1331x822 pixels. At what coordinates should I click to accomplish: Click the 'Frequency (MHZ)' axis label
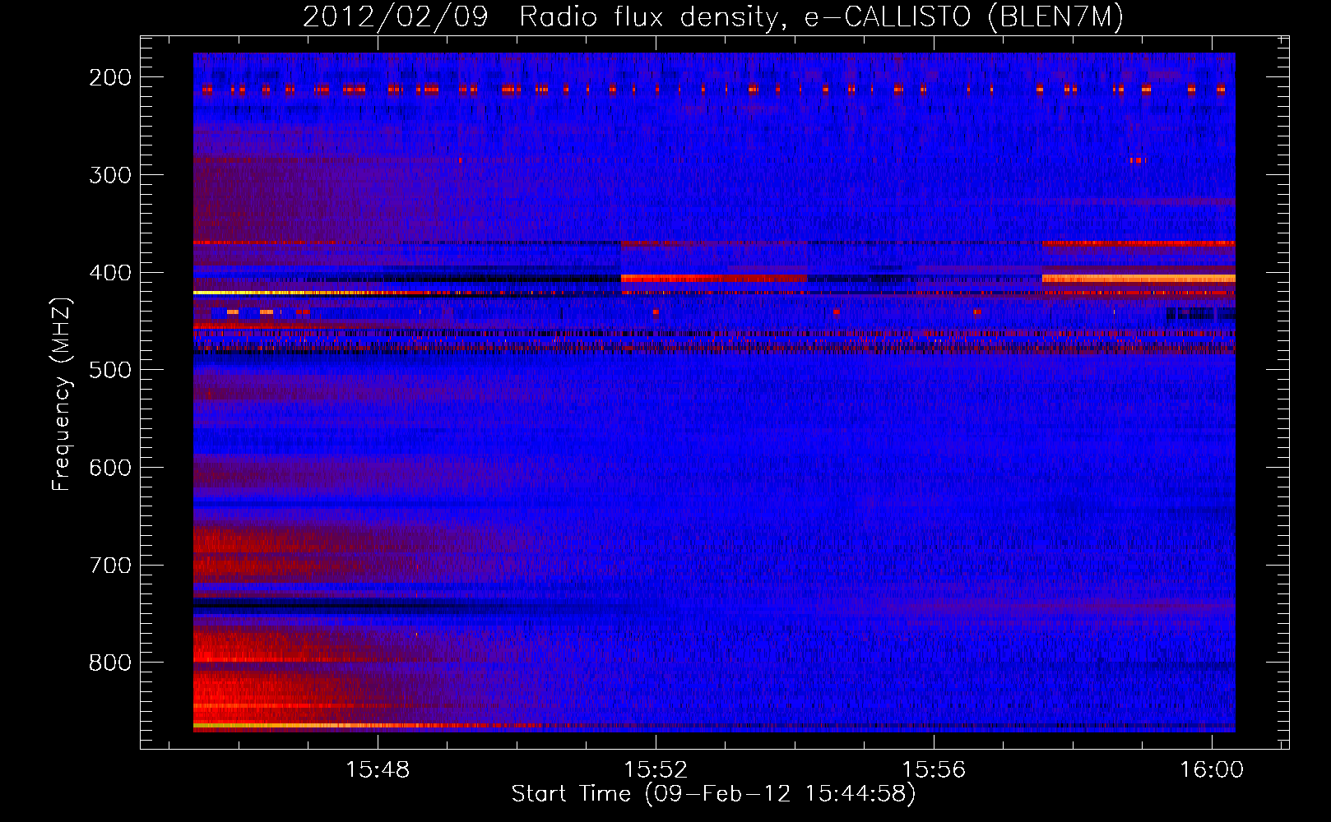(62, 394)
